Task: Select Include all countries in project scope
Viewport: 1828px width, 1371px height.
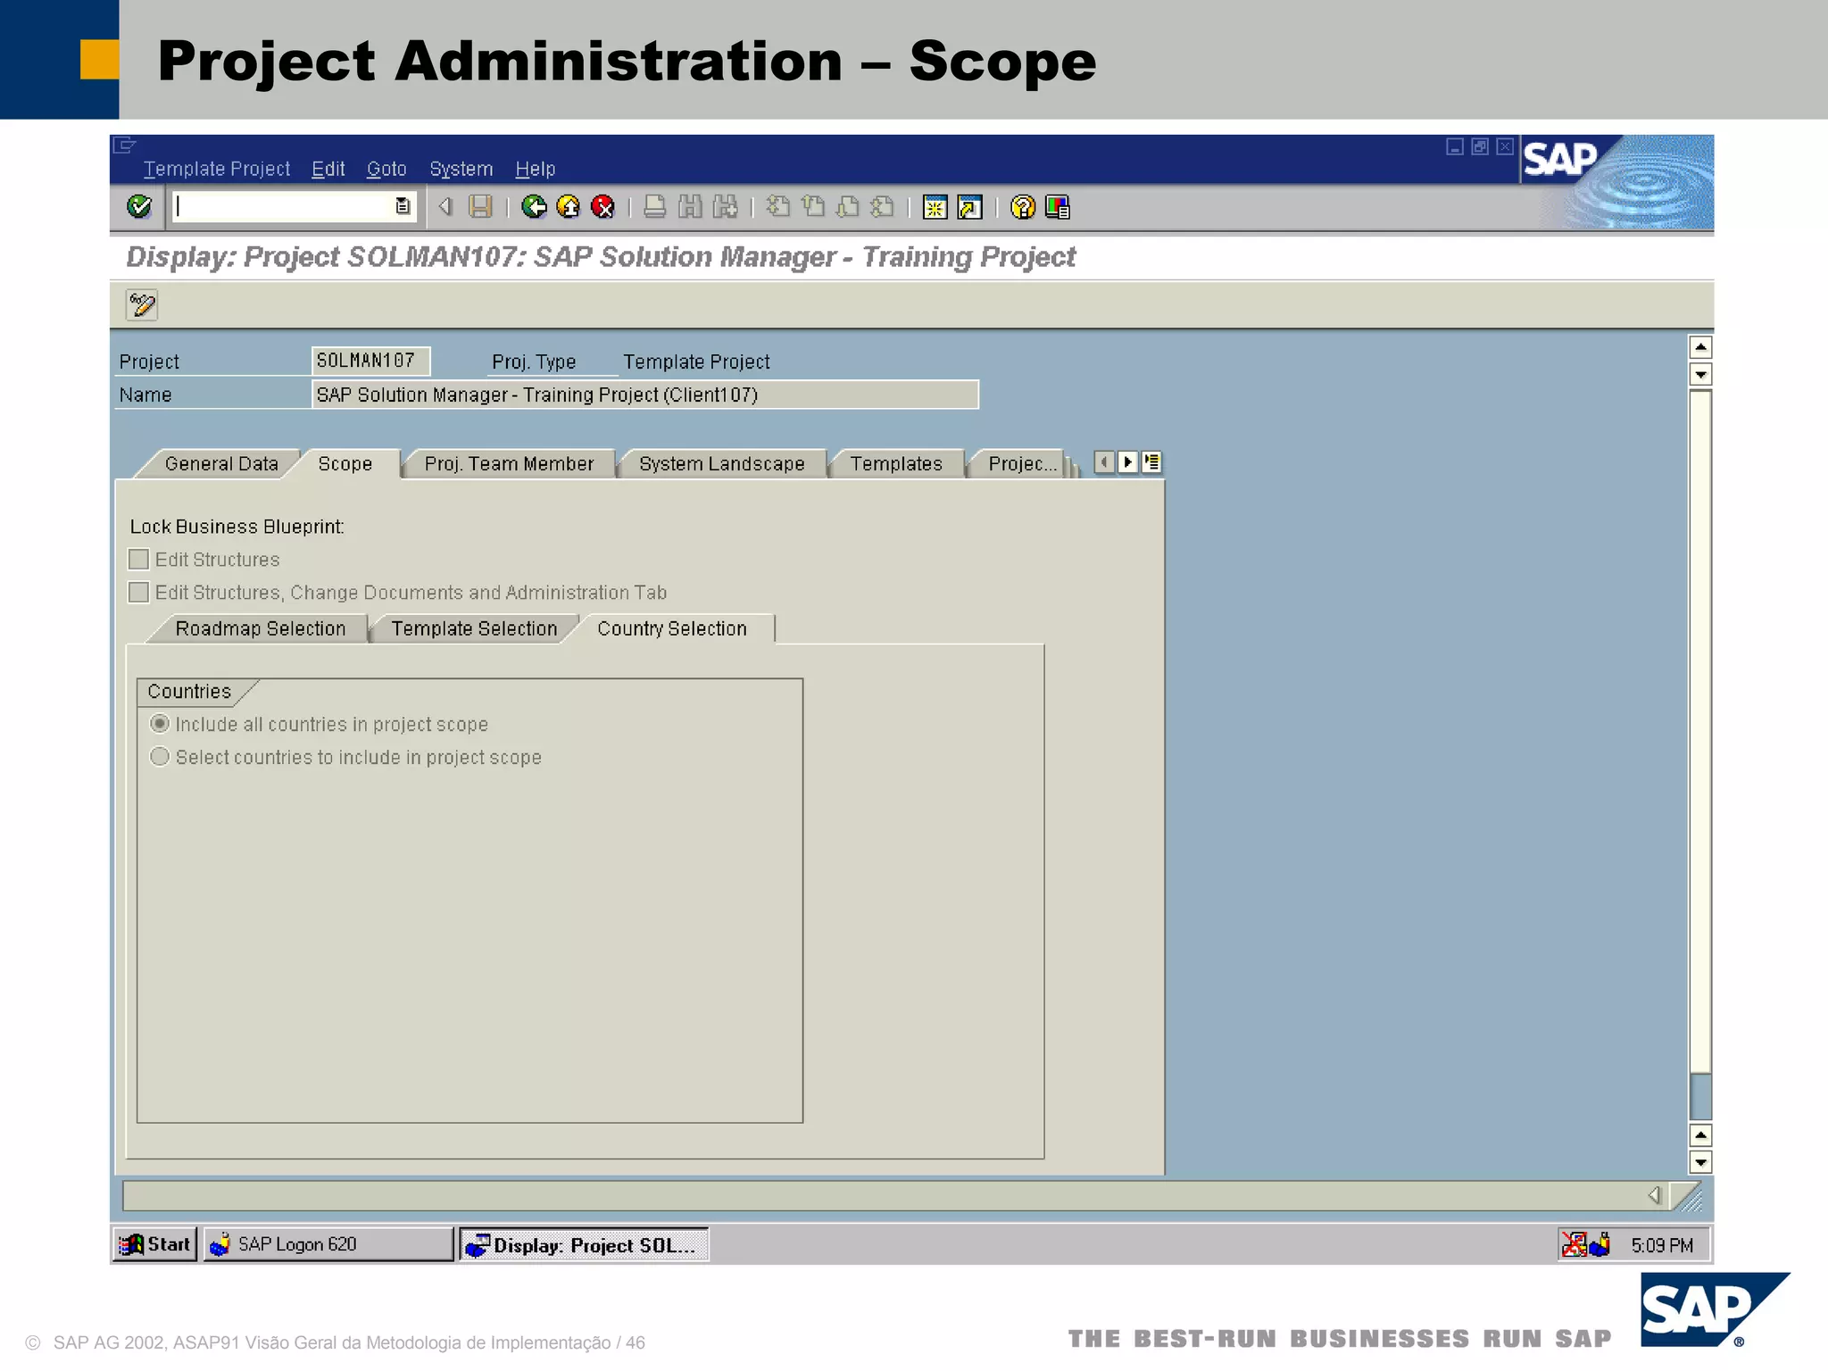Action: tap(160, 724)
